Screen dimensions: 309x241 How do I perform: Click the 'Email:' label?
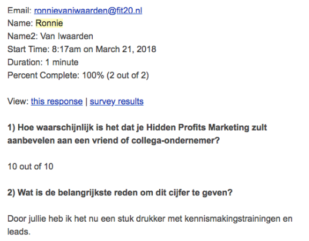19,11
